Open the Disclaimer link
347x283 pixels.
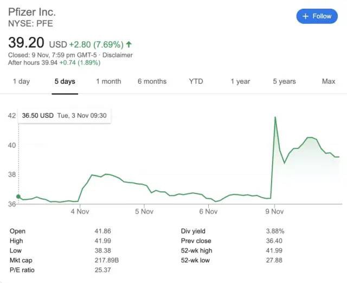[x=118, y=55]
